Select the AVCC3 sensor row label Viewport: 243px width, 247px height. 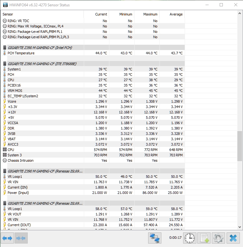(13, 144)
